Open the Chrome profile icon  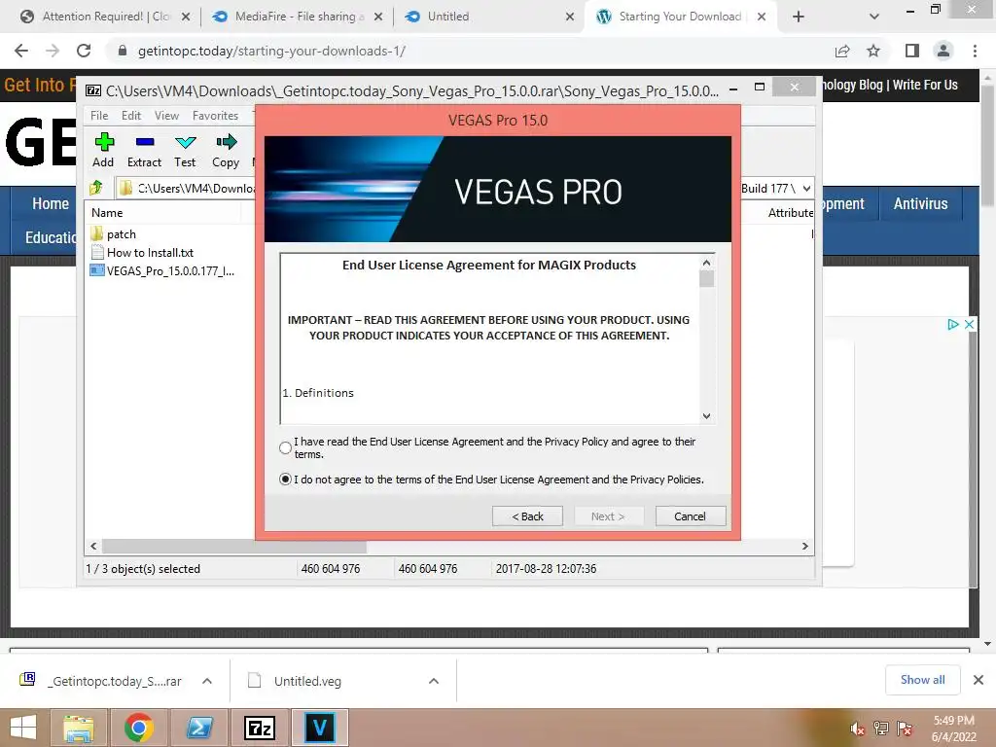click(943, 51)
